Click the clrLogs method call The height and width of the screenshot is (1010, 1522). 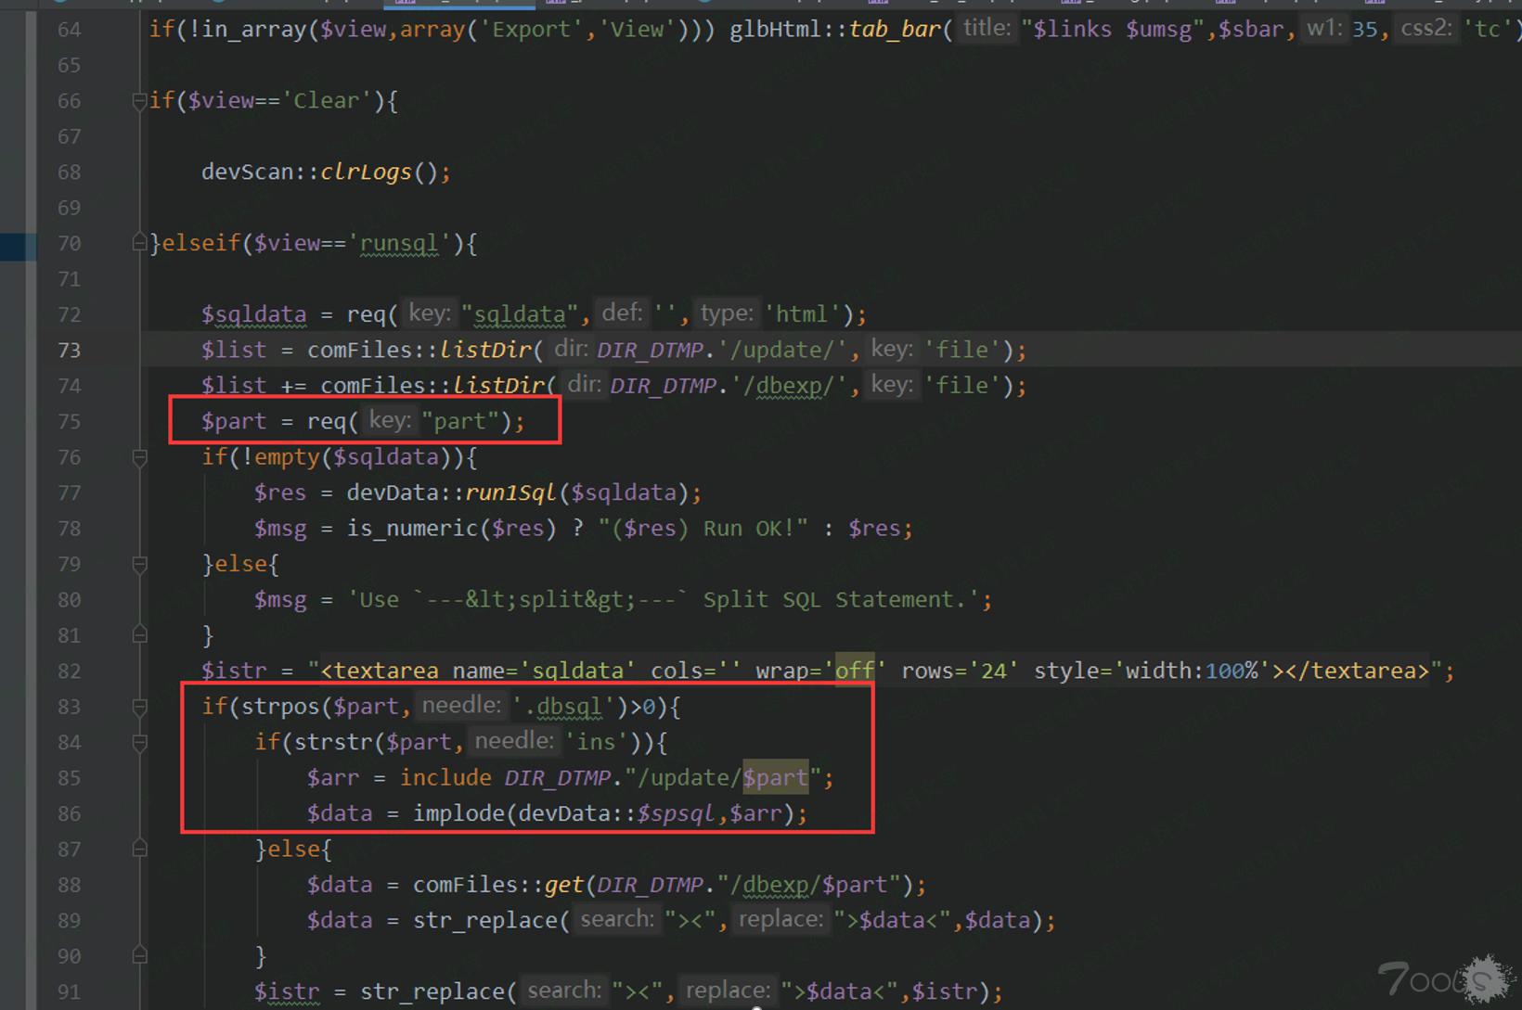click(x=366, y=173)
